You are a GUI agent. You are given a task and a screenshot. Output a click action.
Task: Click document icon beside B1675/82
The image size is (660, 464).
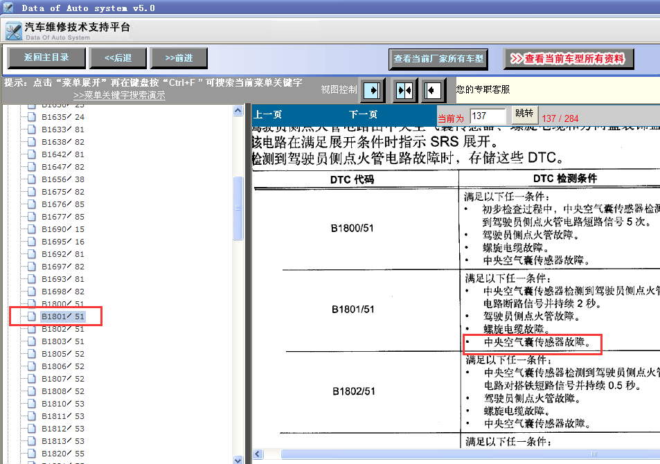click(x=32, y=192)
